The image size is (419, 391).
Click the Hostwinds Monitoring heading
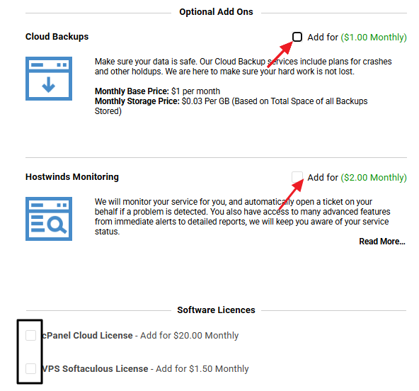(x=72, y=177)
